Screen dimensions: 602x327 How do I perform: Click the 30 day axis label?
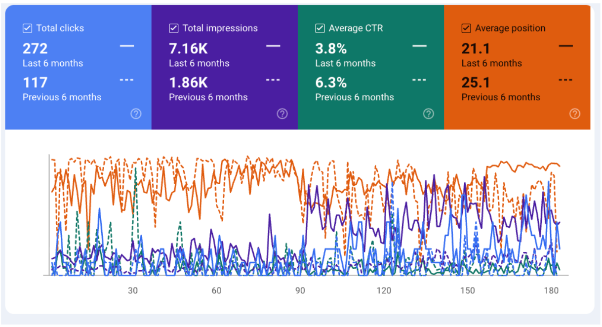click(x=133, y=290)
